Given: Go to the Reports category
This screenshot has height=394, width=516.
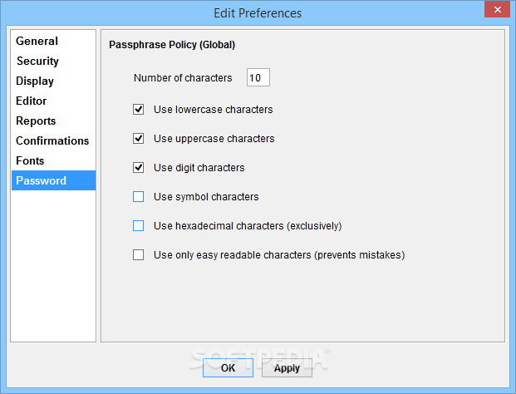Looking at the screenshot, I should (36, 121).
